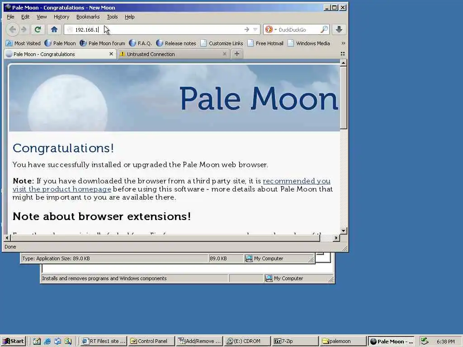
Task: Click the vertical scrollbar up arrow
Action: pos(343,63)
